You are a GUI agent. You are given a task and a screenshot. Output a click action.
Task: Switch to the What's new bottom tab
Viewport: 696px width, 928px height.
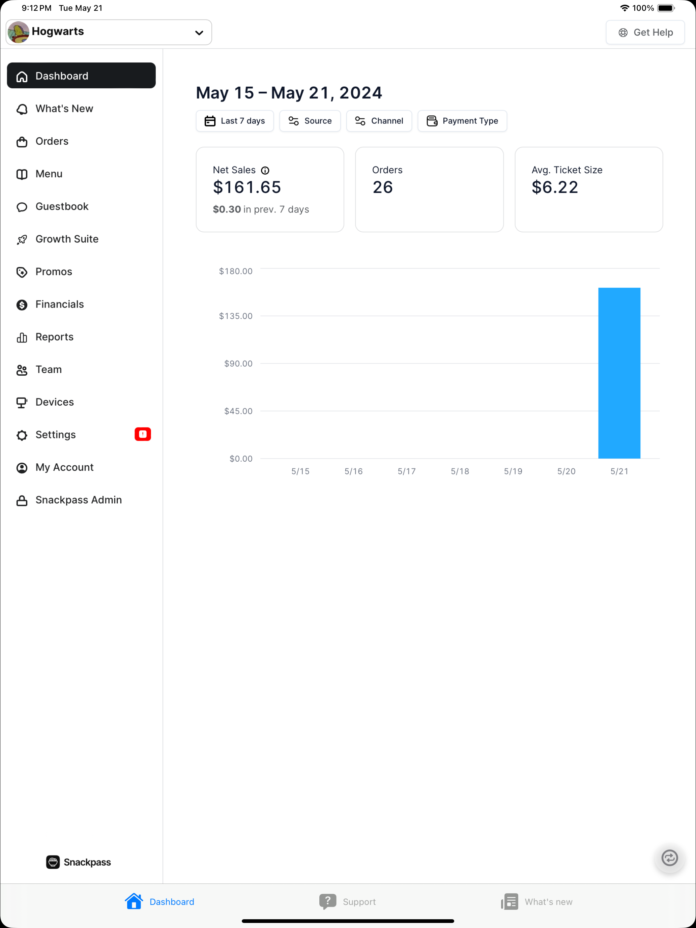[x=536, y=902]
